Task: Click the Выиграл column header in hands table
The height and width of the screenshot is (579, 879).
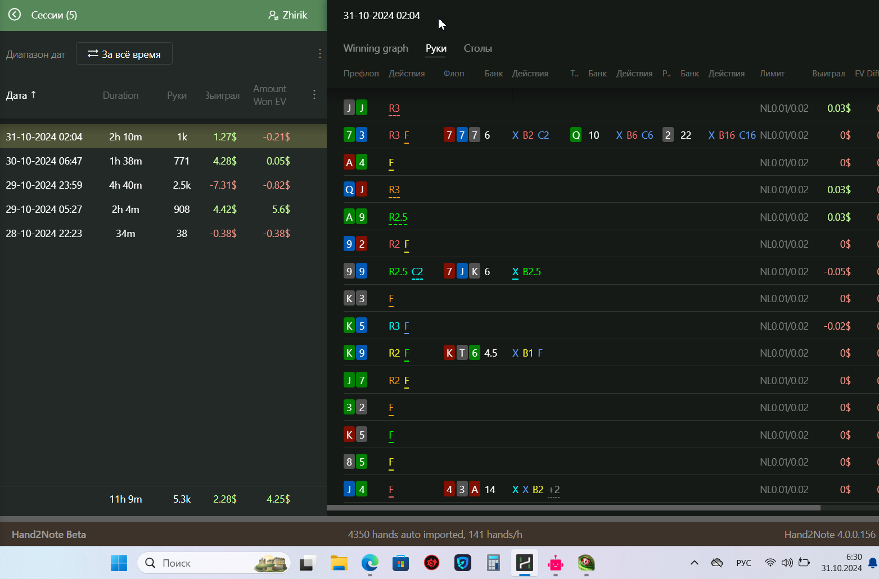Action: click(x=828, y=74)
